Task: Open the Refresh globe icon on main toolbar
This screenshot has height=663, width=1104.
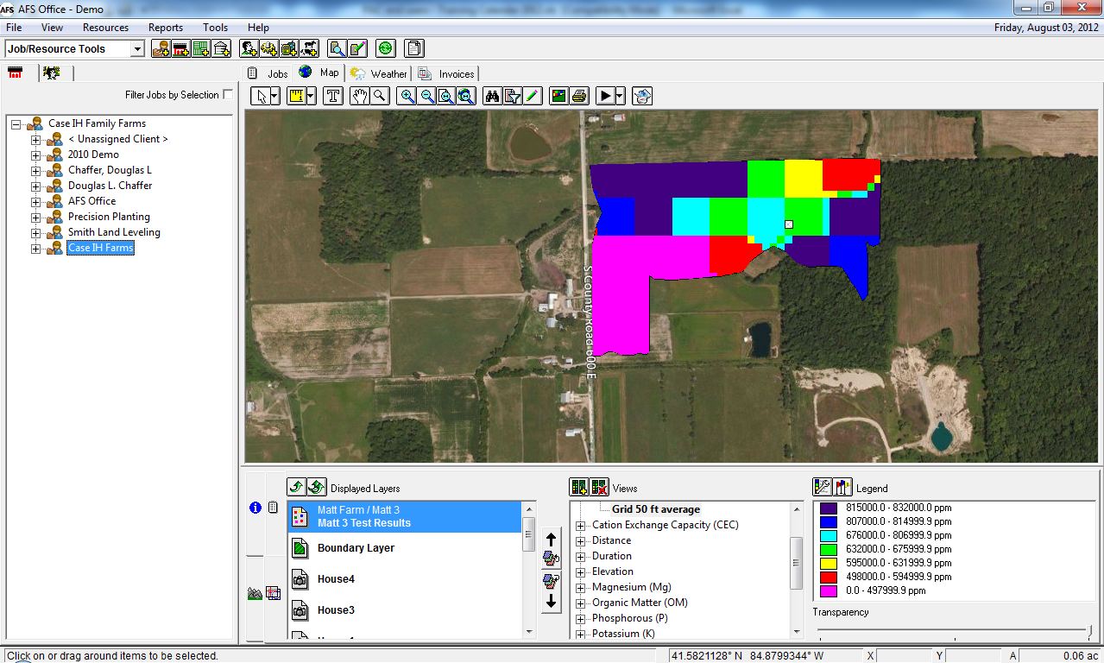Action: pos(386,48)
